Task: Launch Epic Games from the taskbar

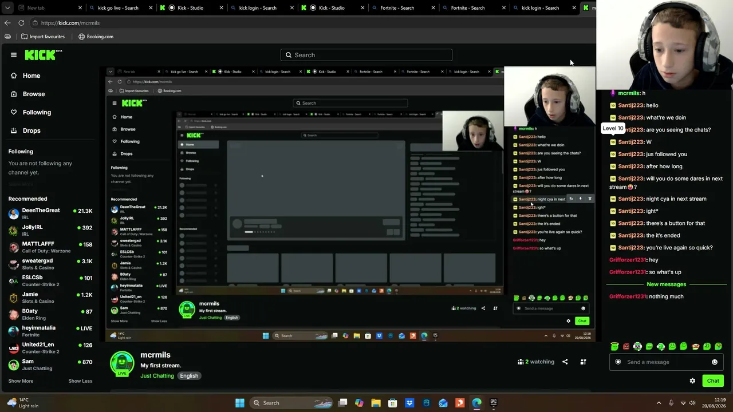Action: coord(494,403)
